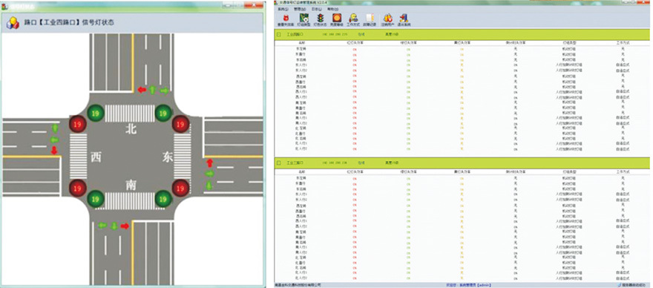
Task: Click the colored cubes icon in signal status header
Action: point(13,23)
